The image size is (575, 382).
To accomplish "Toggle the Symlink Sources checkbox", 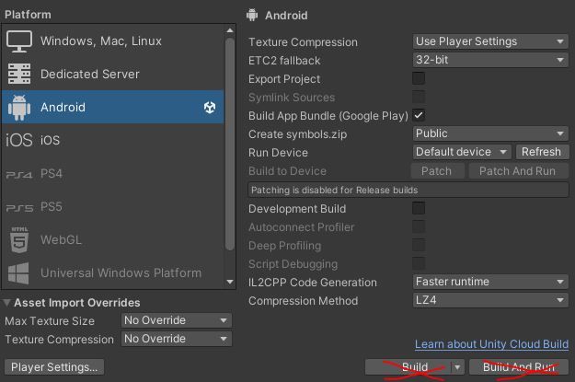I will 419,97.
